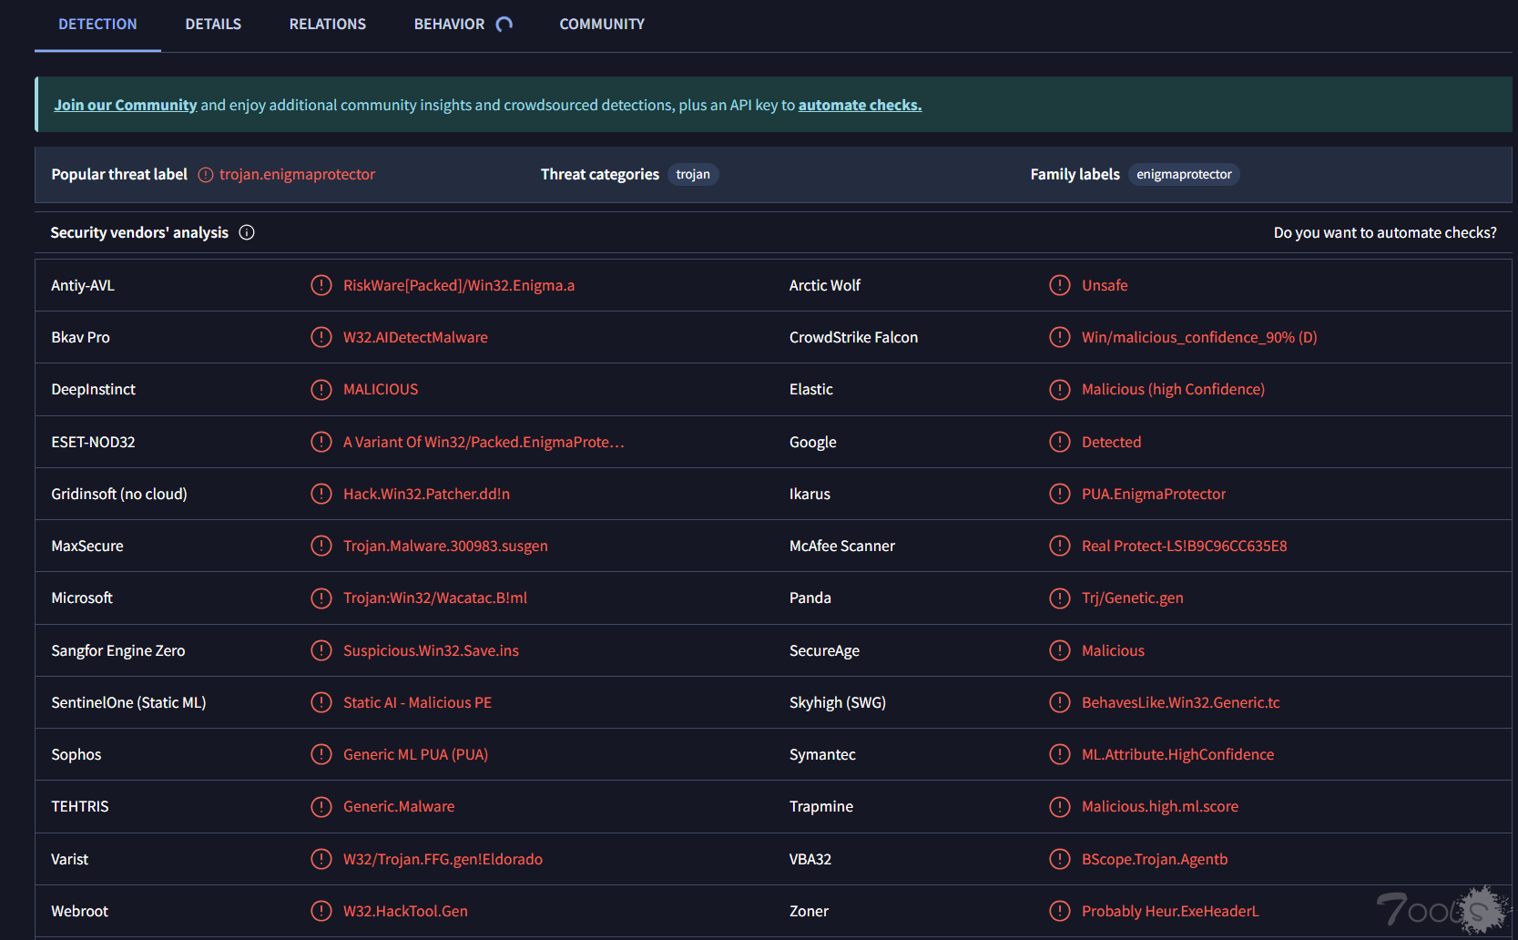This screenshot has width=1518, height=940.
Task: Click the Antiy-AVL detection alert icon
Action: [321, 285]
